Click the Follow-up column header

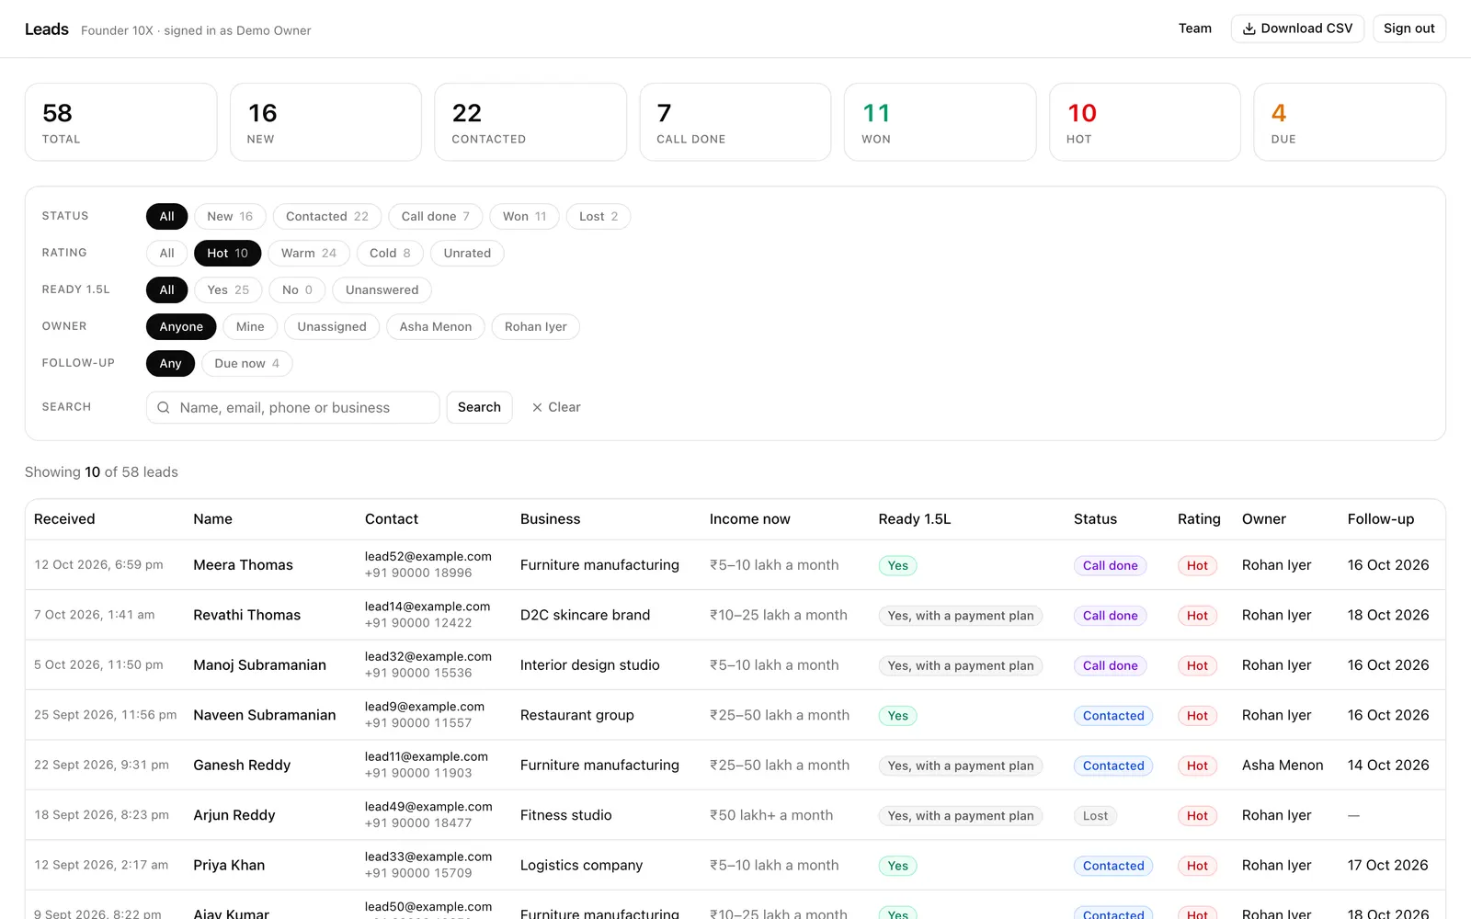pos(1381,519)
